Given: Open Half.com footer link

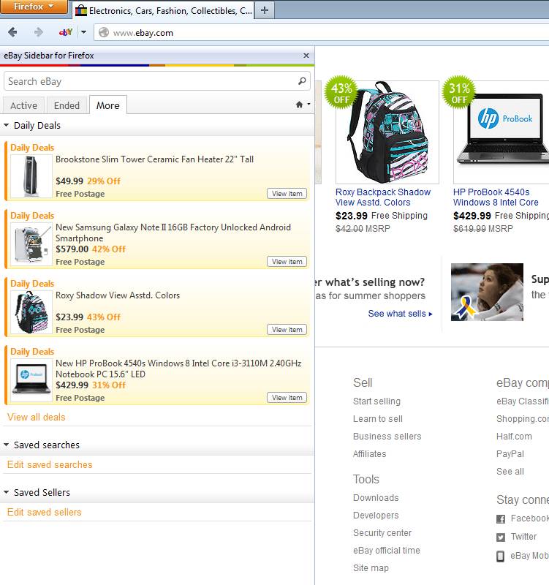Looking at the screenshot, I should click(514, 437).
